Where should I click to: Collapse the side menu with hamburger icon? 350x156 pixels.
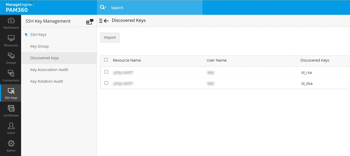(x=101, y=21)
